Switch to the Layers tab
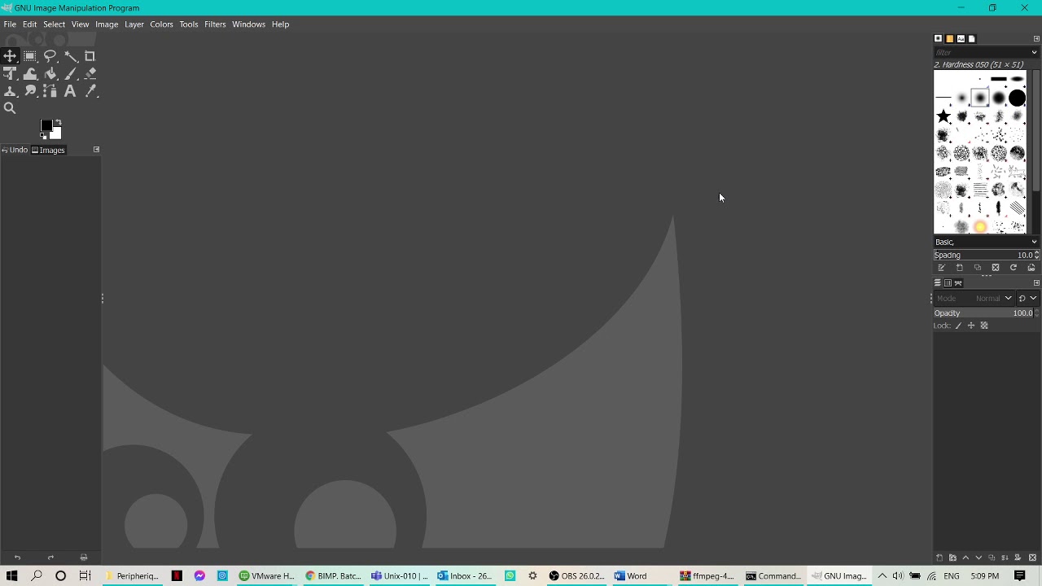The height and width of the screenshot is (586, 1042). pyautogui.click(x=938, y=283)
